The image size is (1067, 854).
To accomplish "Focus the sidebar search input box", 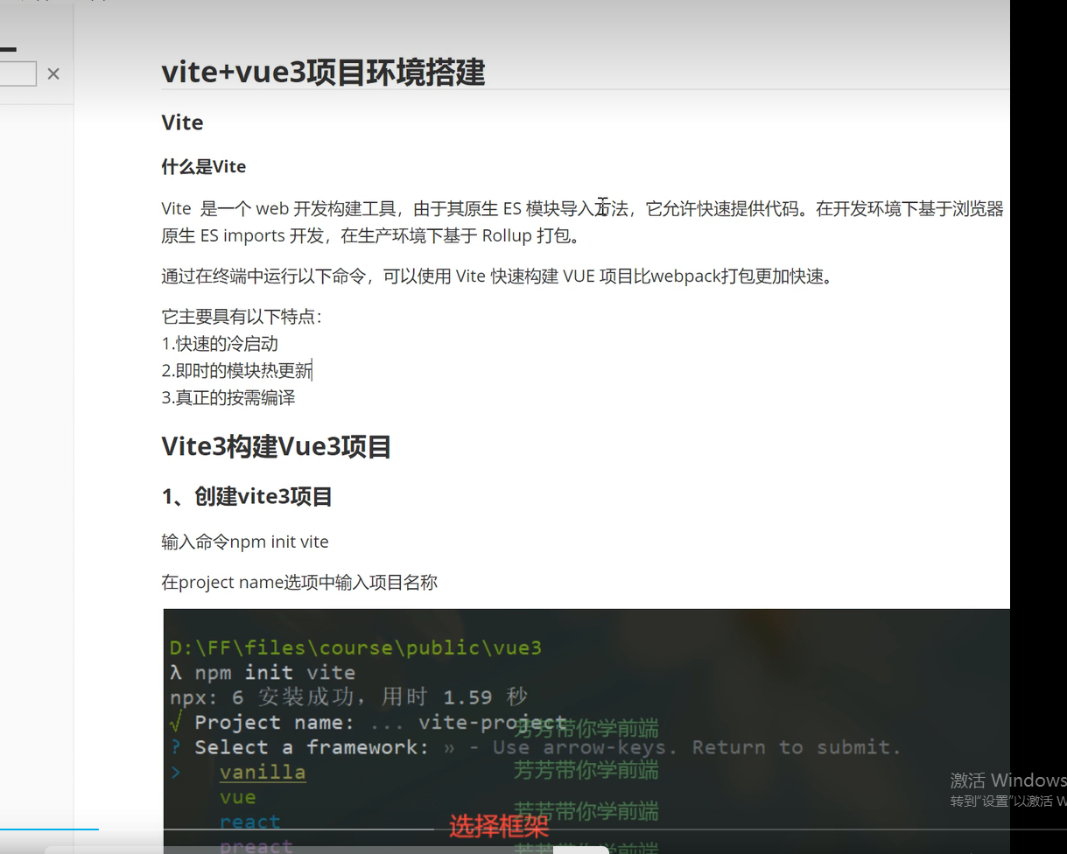I will coord(18,73).
